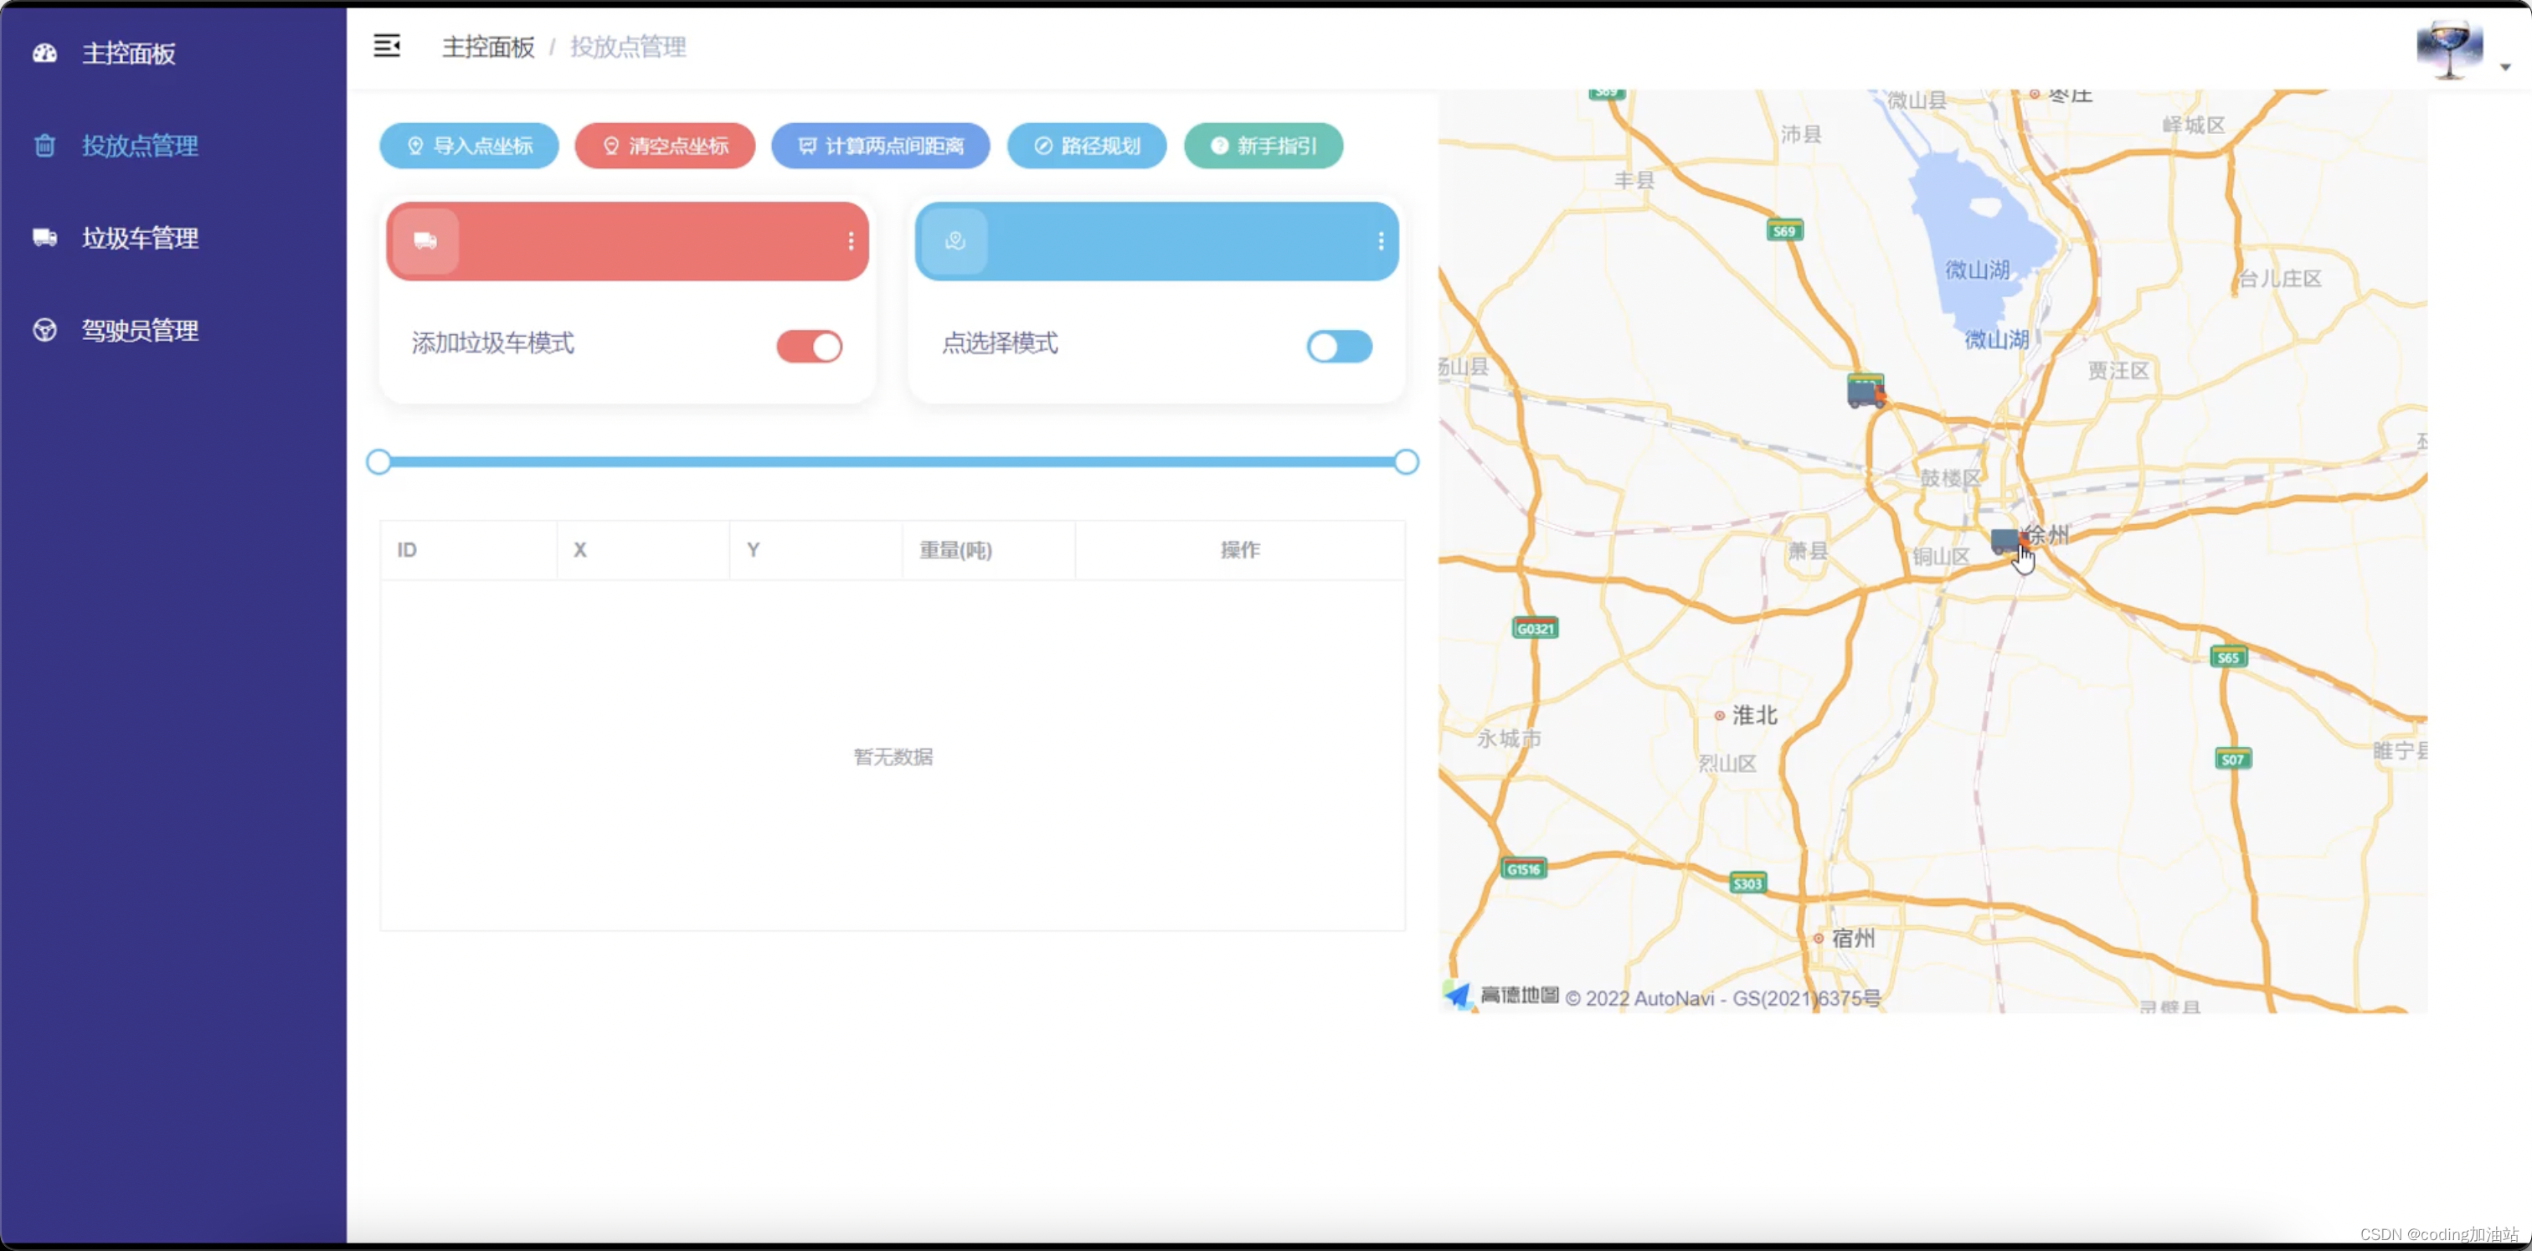Collapse sidebar with hamburger menu icon

click(x=386, y=46)
